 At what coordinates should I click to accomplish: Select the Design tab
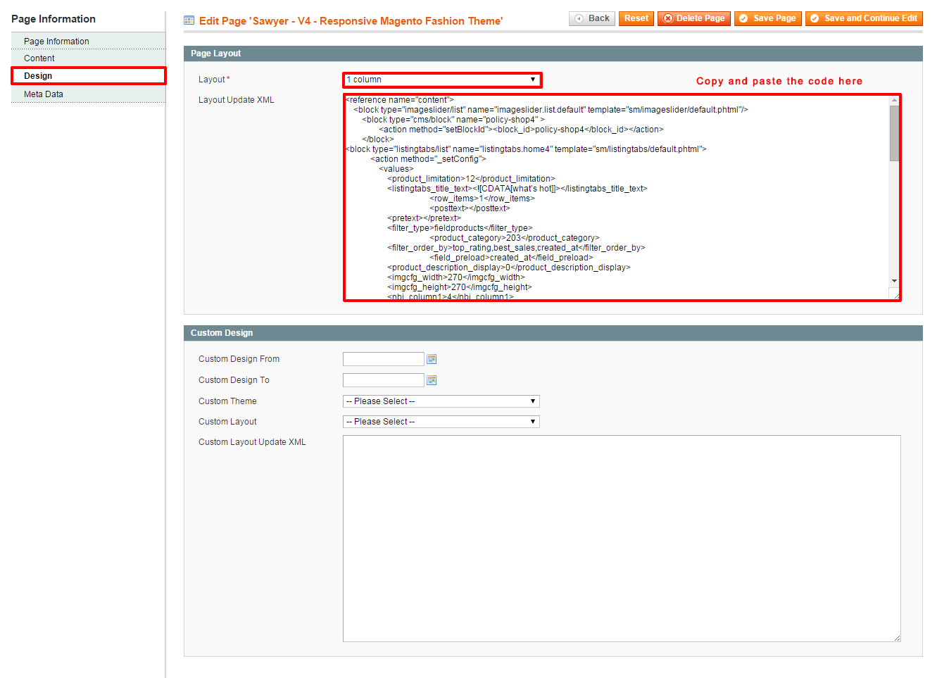pos(89,76)
